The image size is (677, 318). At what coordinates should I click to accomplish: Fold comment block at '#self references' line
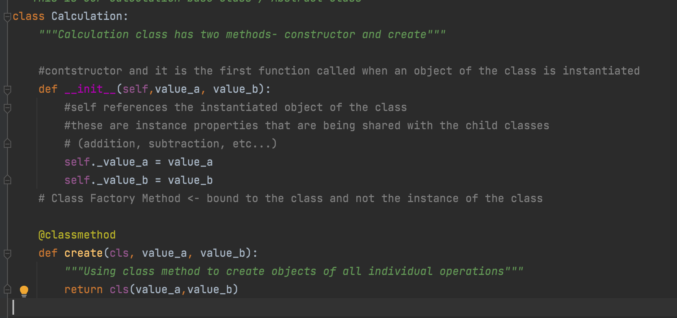[7, 108]
